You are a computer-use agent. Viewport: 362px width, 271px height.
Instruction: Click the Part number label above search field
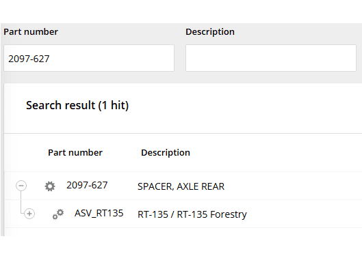pyautogui.click(x=31, y=32)
